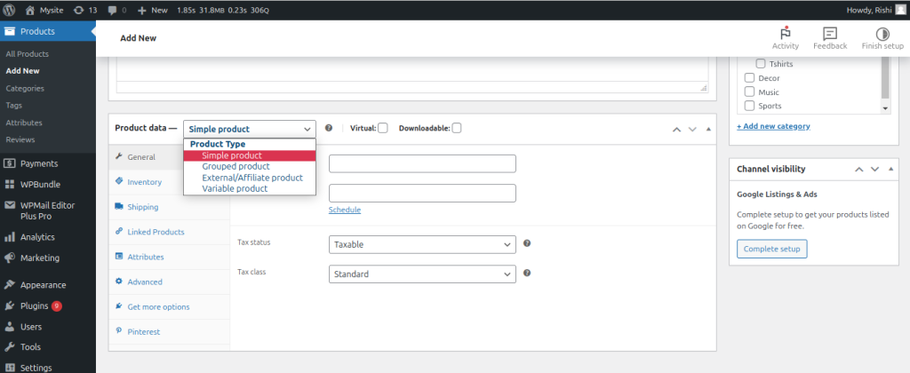The width and height of the screenshot is (910, 373).
Task: Click help icon beside product type select
Action: coord(329,128)
